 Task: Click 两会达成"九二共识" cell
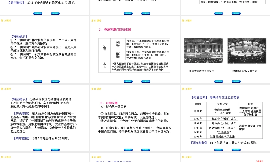click(x=222, y=128)
